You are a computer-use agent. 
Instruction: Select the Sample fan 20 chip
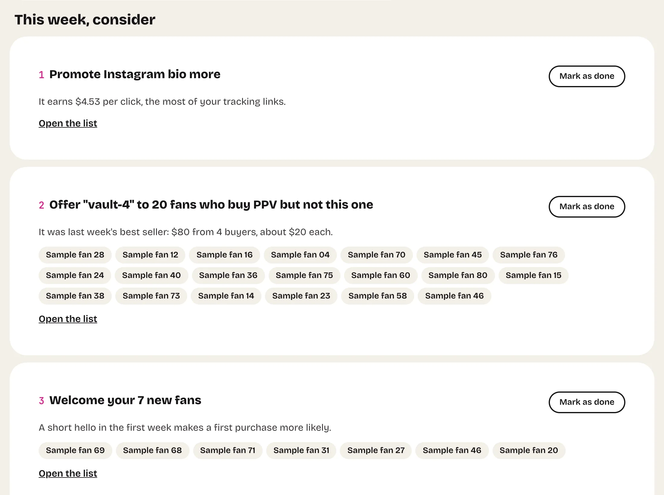(x=529, y=450)
